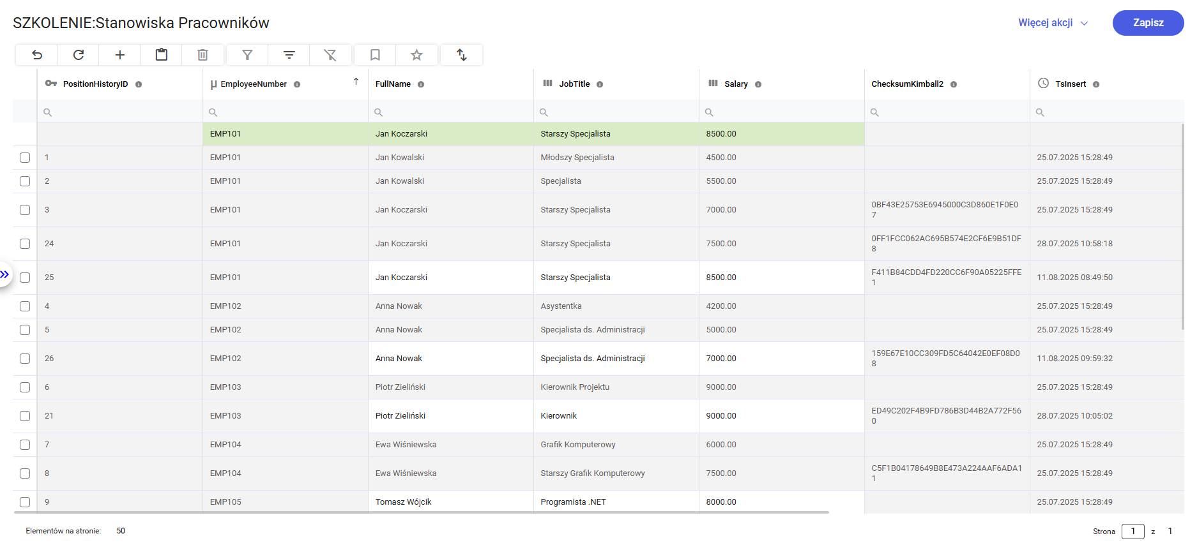Open the funnel filter icon
The width and height of the screenshot is (1190, 543).
click(247, 55)
